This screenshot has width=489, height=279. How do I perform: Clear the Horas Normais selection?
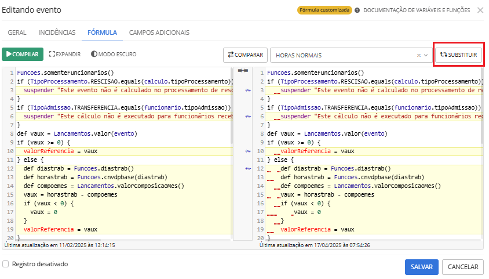pyautogui.click(x=419, y=55)
